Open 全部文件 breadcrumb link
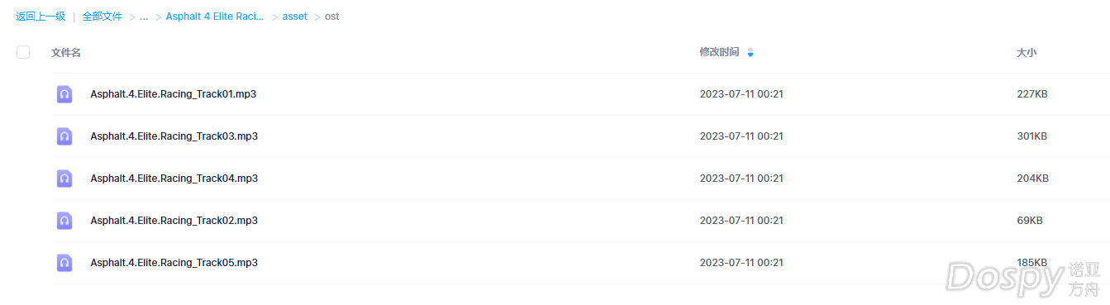 [x=102, y=17]
